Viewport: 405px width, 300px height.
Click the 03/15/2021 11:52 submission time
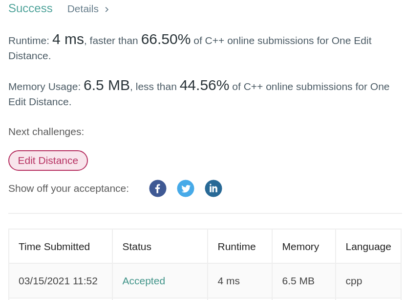click(x=58, y=281)
